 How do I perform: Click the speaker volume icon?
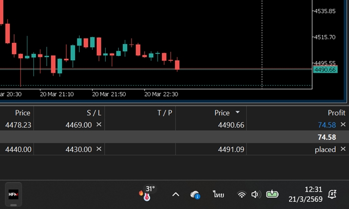[x=256, y=195]
